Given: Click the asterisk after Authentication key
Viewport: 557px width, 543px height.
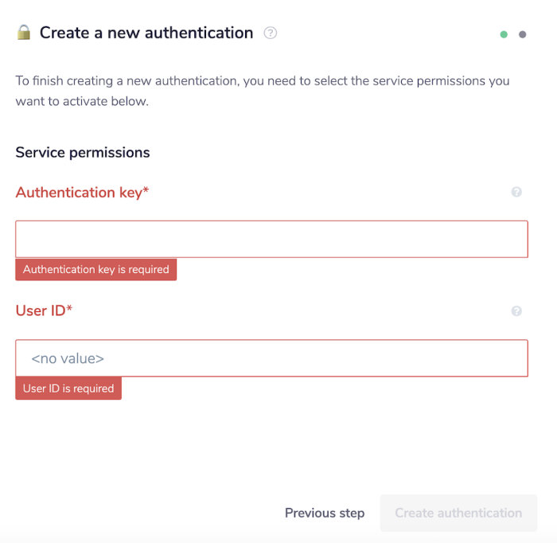Looking at the screenshot, I should pos(146,191).
